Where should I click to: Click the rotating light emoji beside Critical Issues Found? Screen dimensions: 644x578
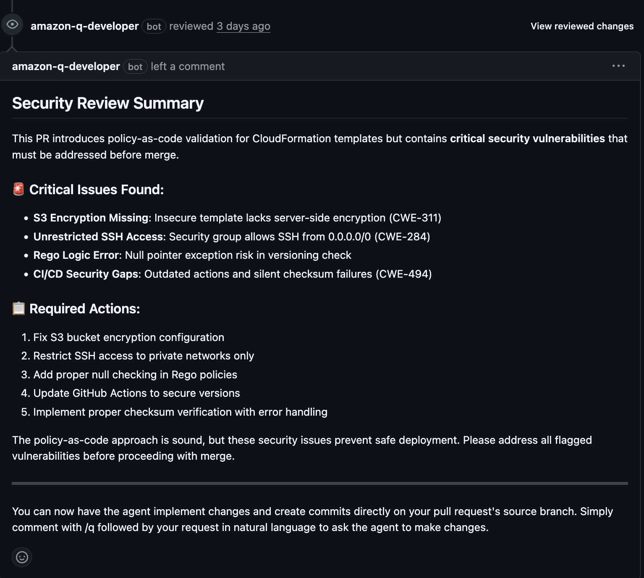18,189
